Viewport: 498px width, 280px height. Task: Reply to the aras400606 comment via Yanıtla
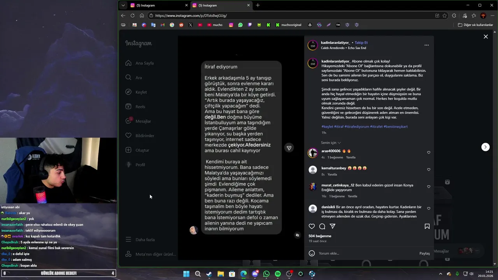tap(351, 157)
